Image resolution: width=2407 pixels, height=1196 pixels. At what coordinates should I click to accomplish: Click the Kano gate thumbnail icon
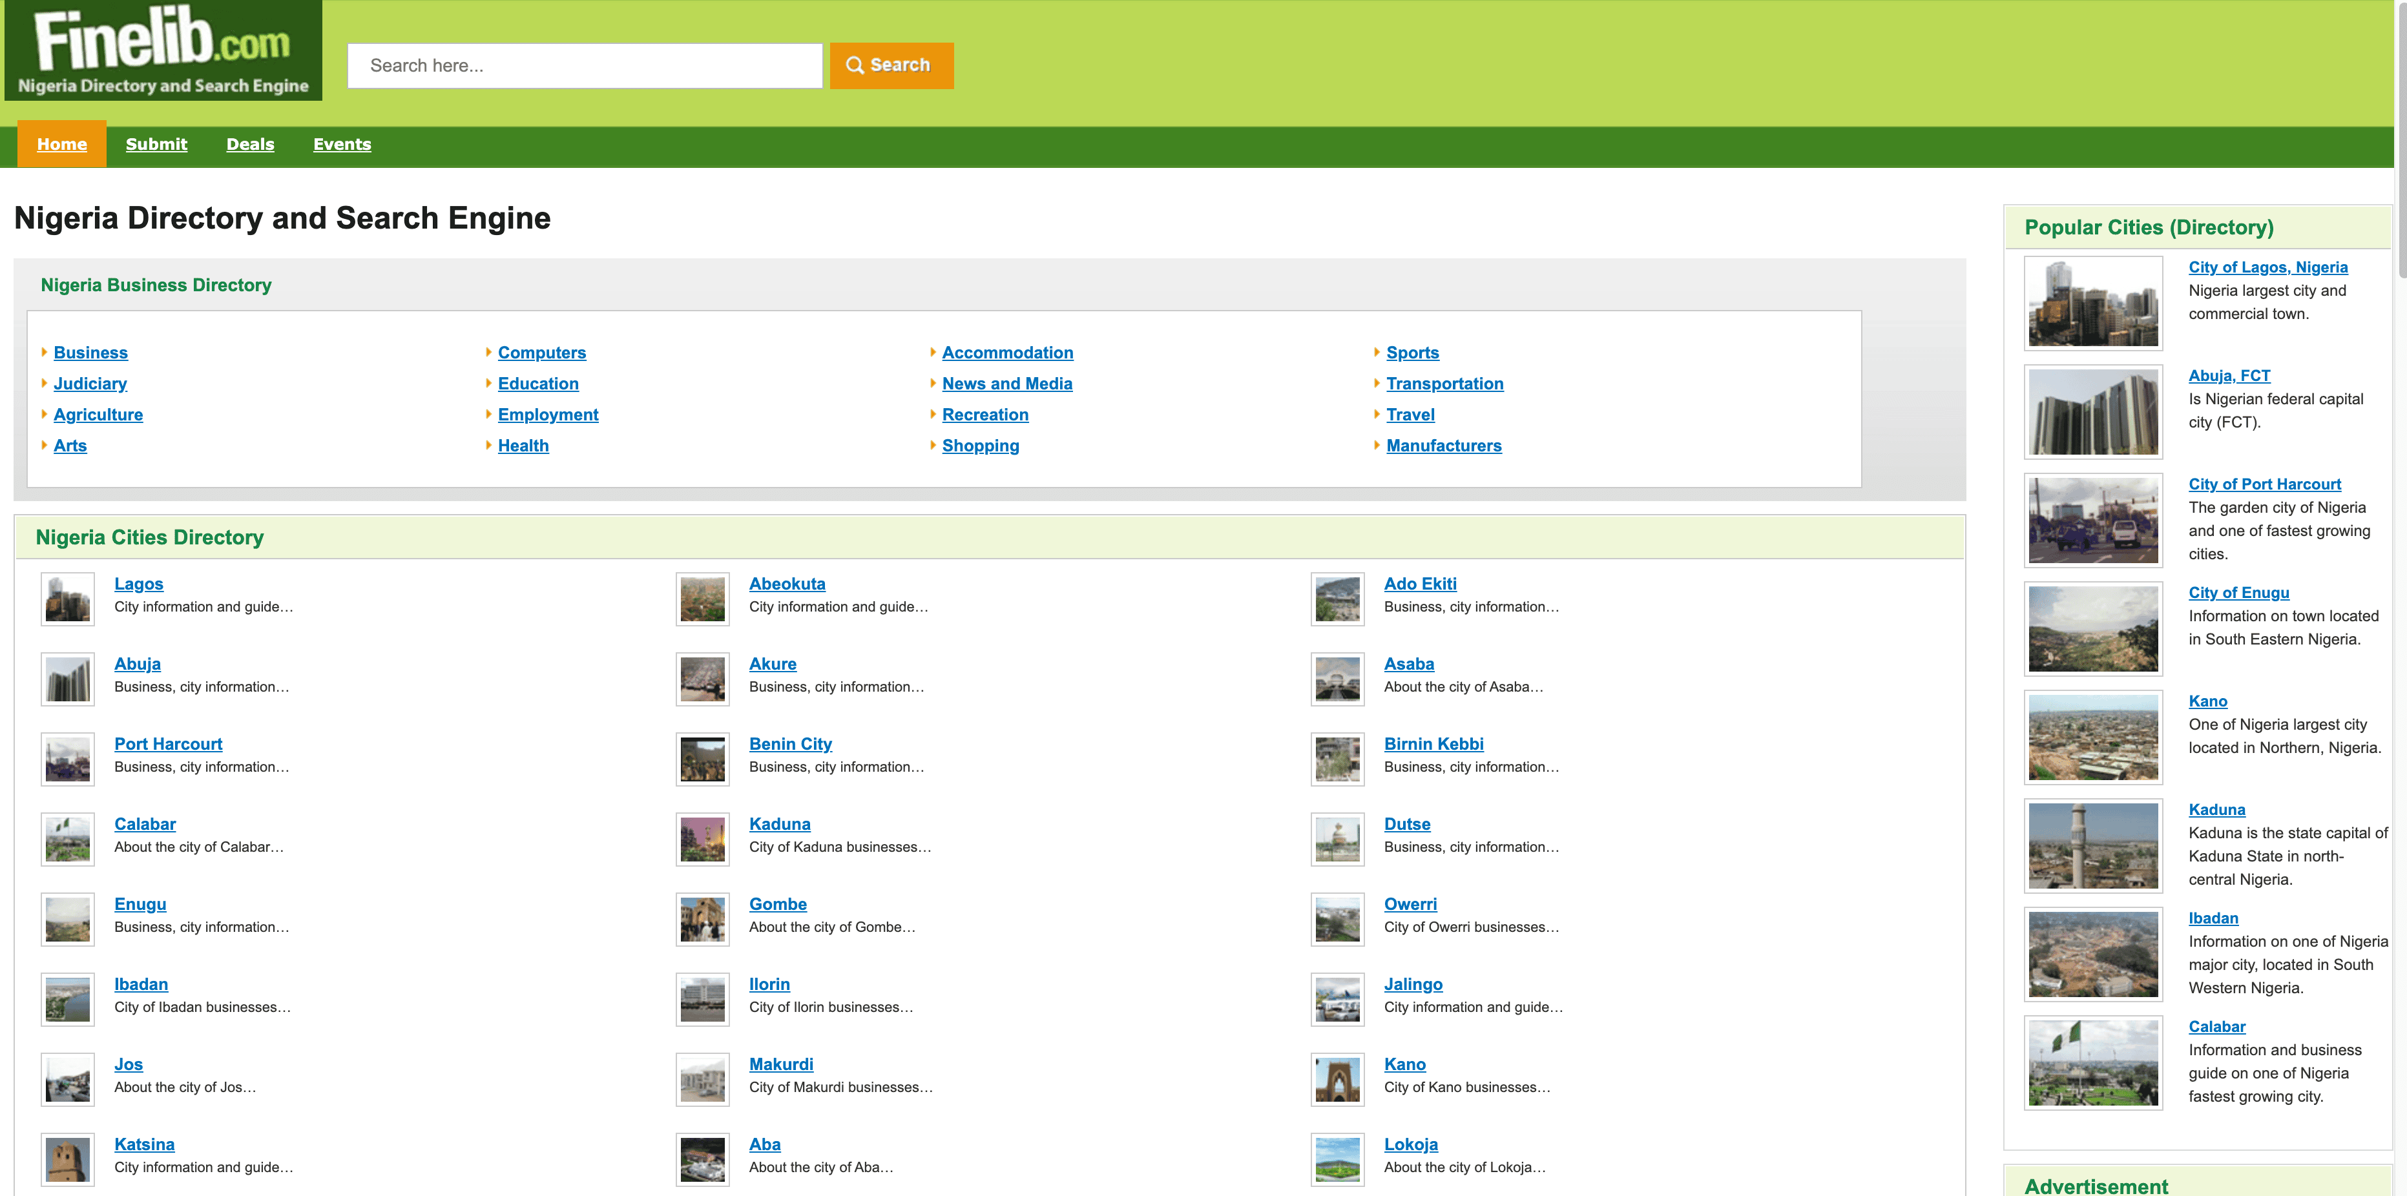1337,1079
